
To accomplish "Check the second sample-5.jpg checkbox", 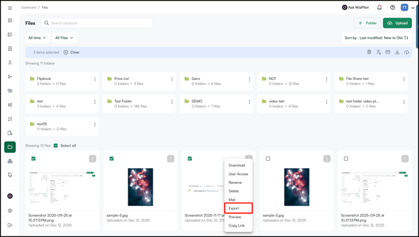I will (x=268, y=159).
